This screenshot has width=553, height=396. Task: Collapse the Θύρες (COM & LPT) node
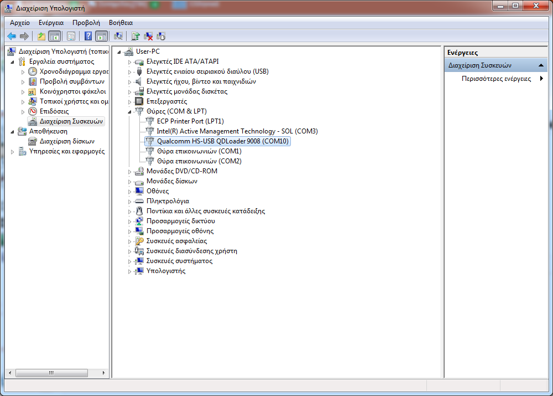click(130, 111)
